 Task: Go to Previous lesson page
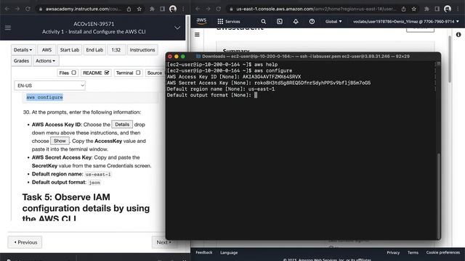[x=25, y=242]
